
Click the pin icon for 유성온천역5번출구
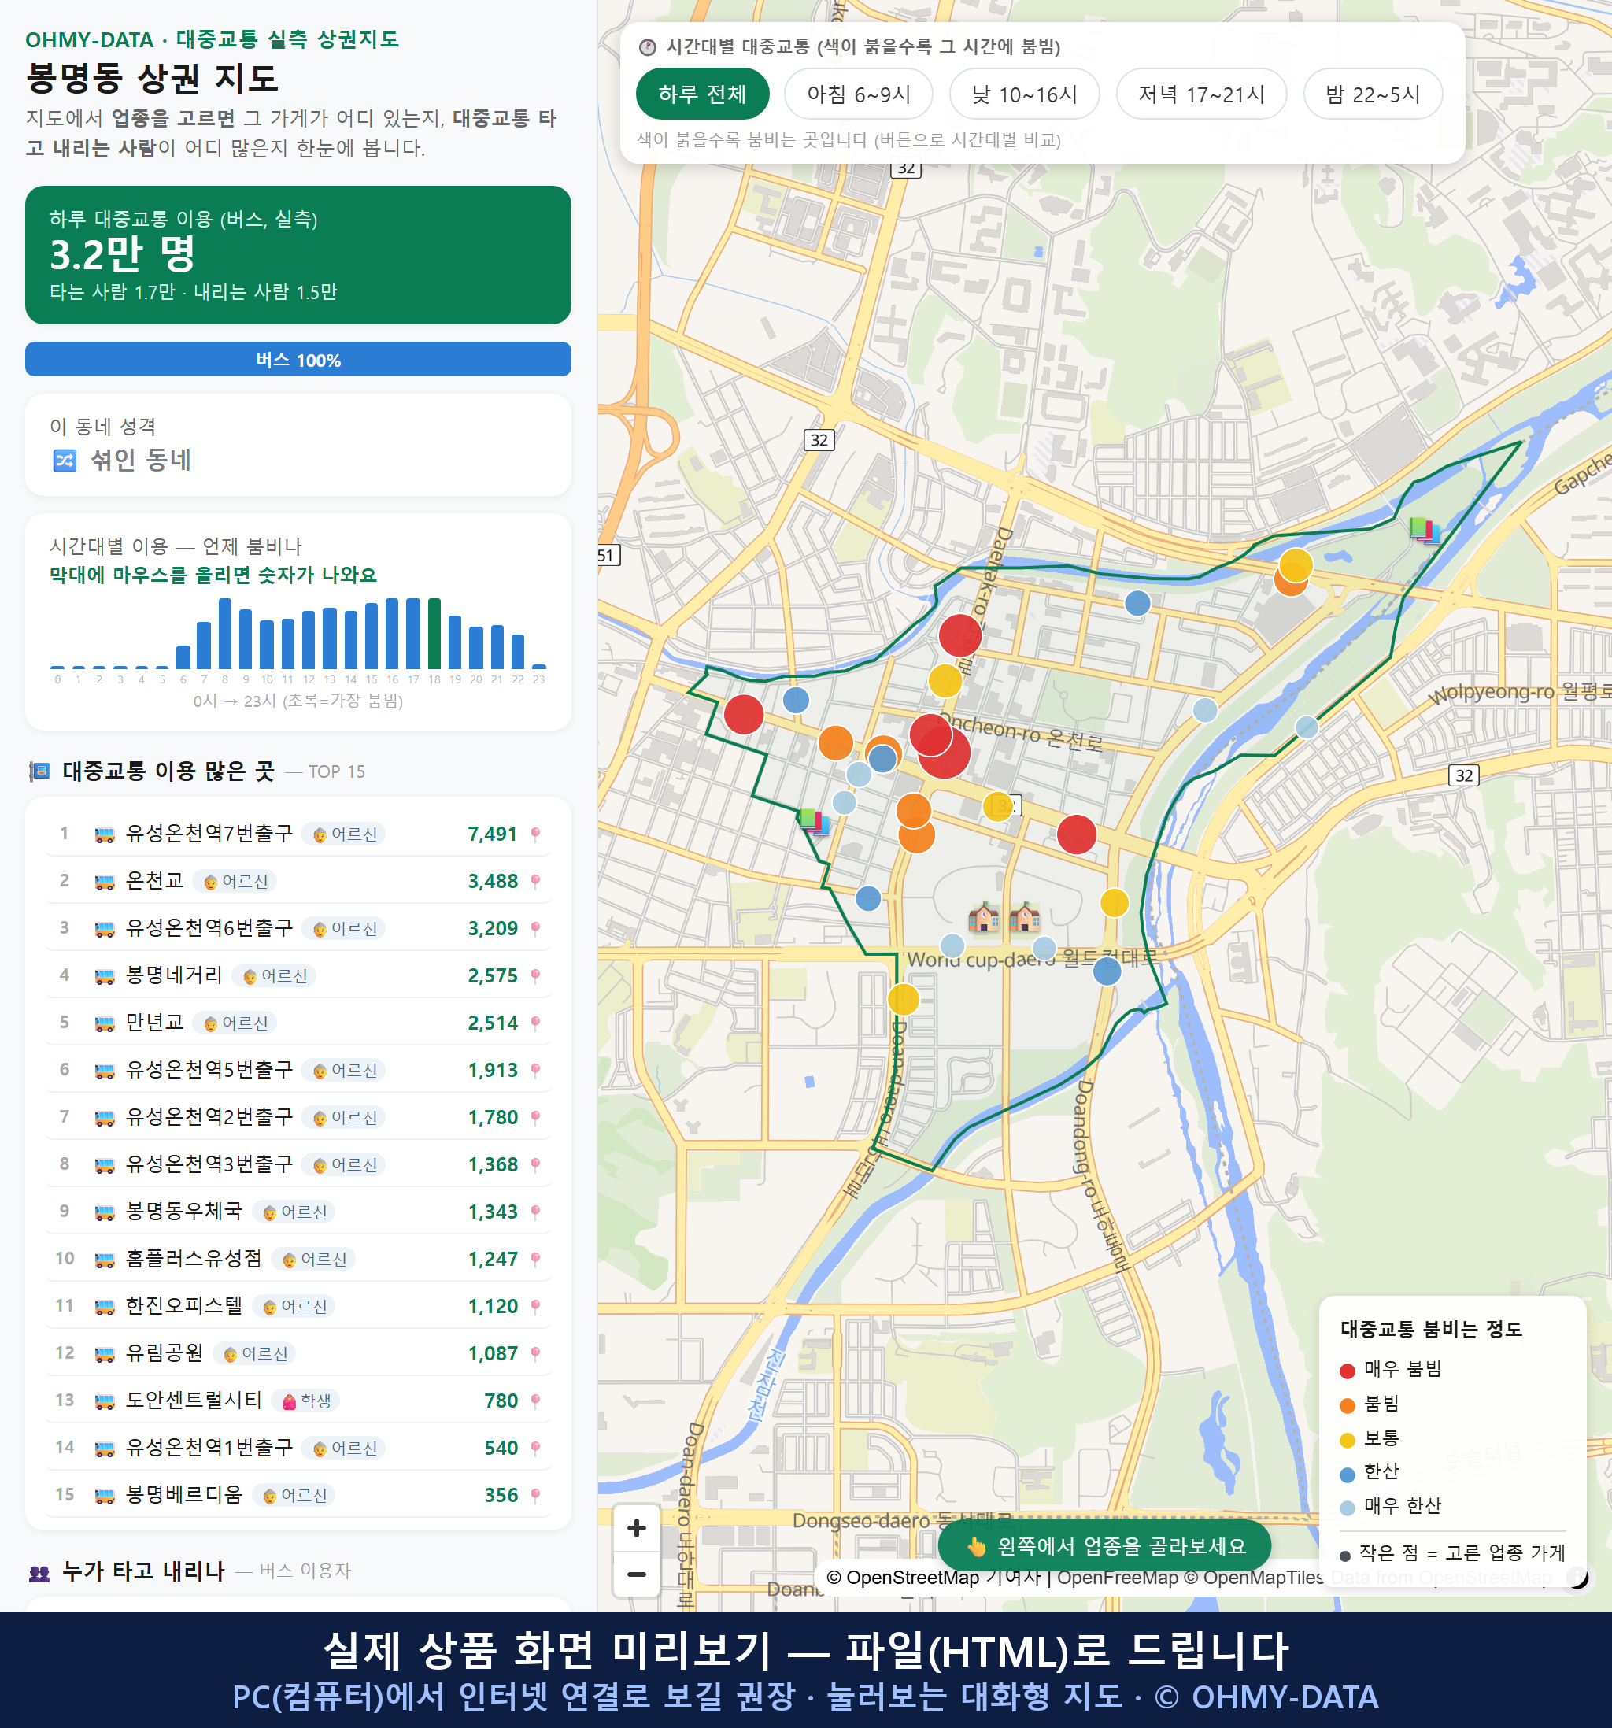pyautogui.click(x=535, y=1070)
